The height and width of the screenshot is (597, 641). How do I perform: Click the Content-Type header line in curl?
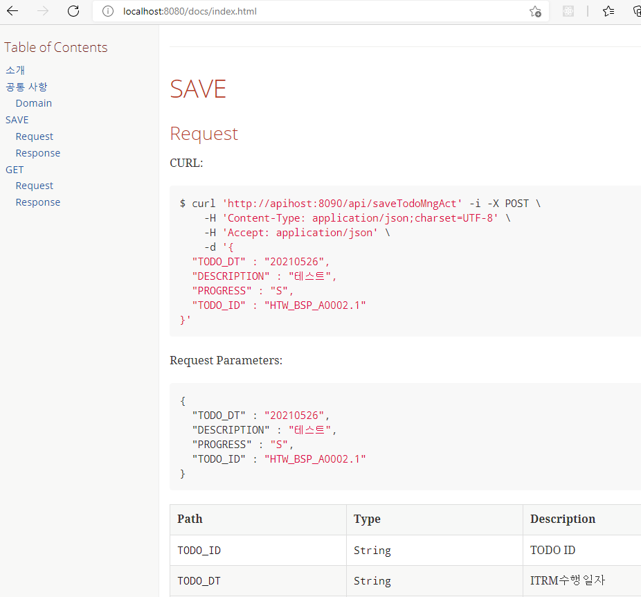(358, 218)
